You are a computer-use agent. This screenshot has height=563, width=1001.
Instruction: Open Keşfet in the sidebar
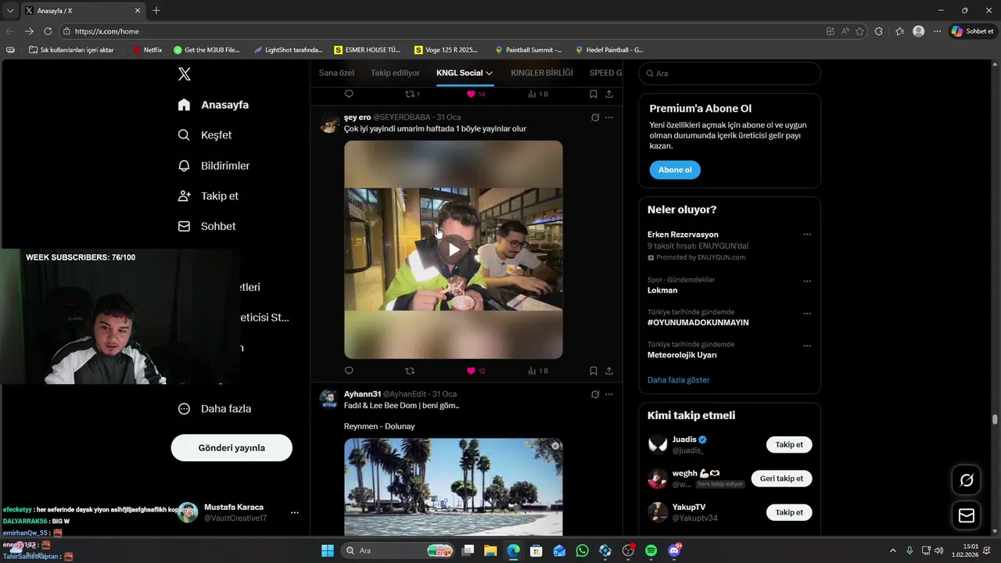pyautogui.click(x=205, y=135)
